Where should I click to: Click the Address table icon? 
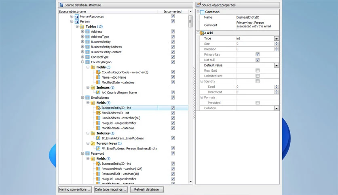(87, 31)
